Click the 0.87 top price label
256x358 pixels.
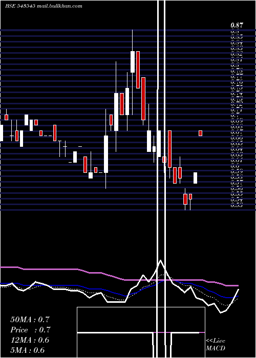click(x=237, y=25)
